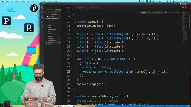Screen dimensions: 191x107
Task: Open the Extensions view
Action: [42, 27]
